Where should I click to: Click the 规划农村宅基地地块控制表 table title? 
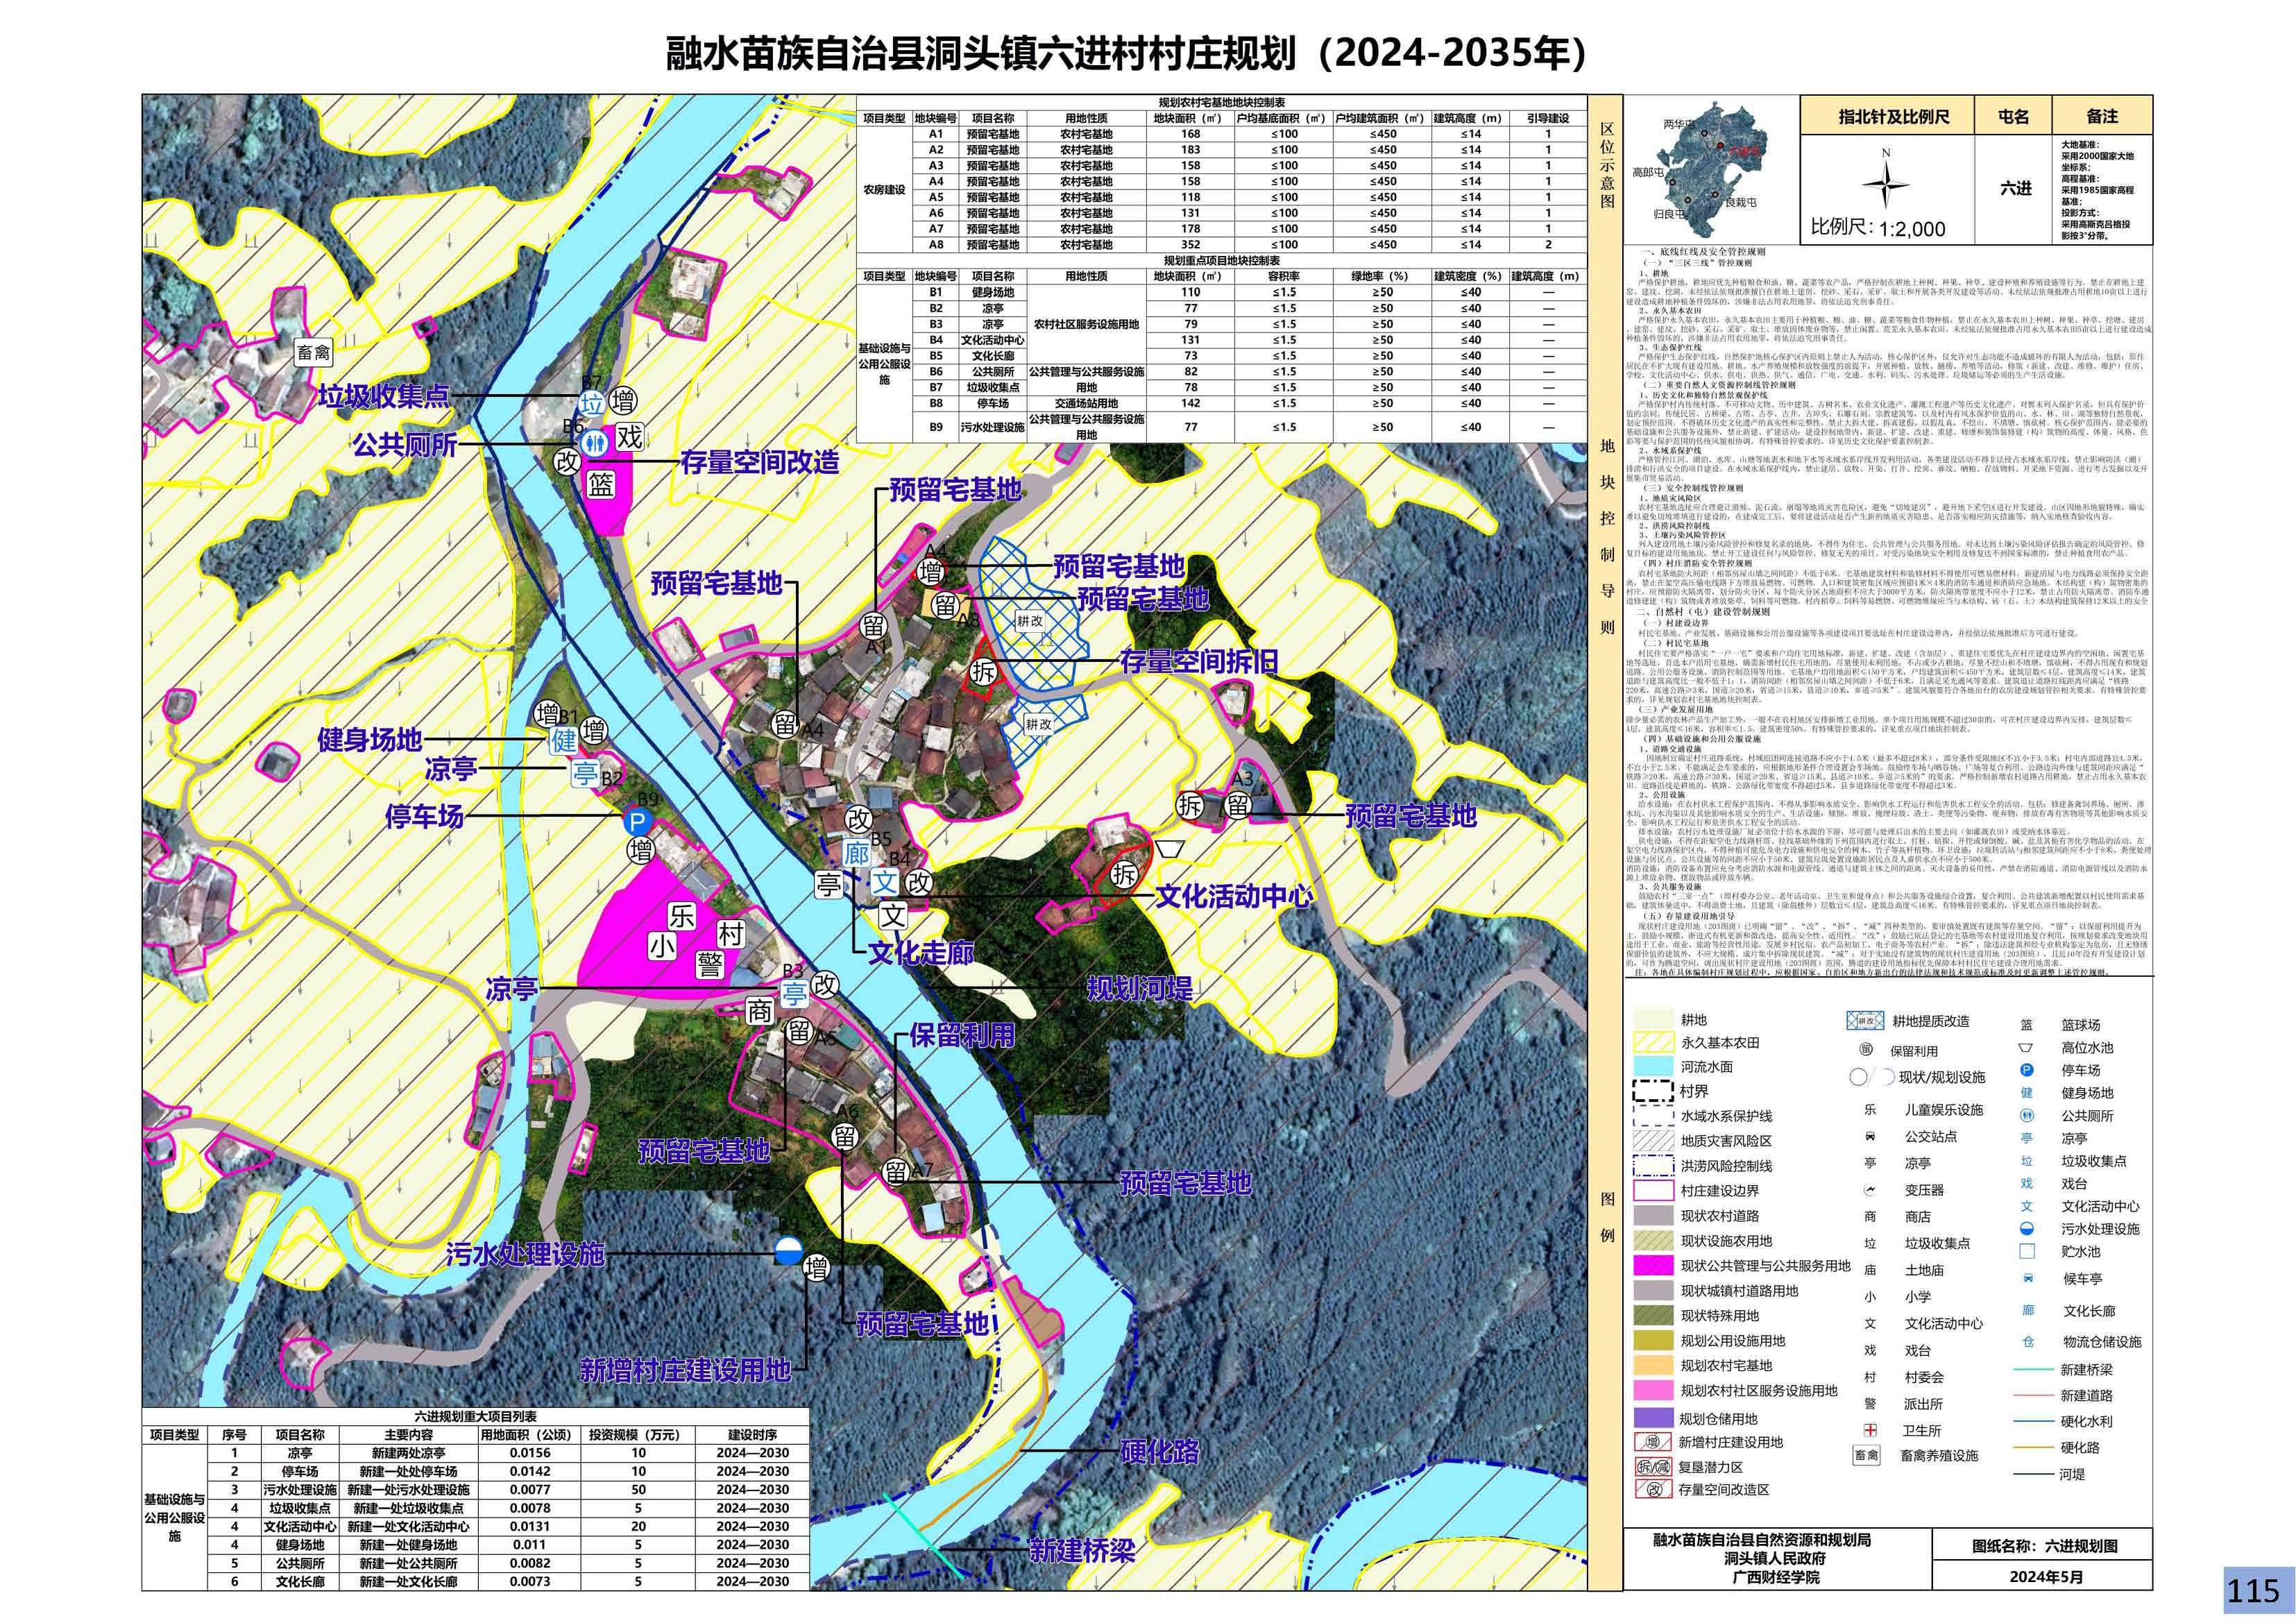1221,103
